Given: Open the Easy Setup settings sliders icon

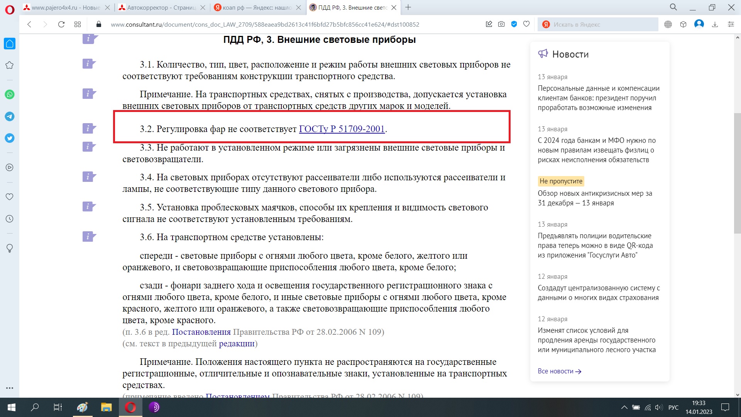Looking at the screenshot, I should 731,24.
